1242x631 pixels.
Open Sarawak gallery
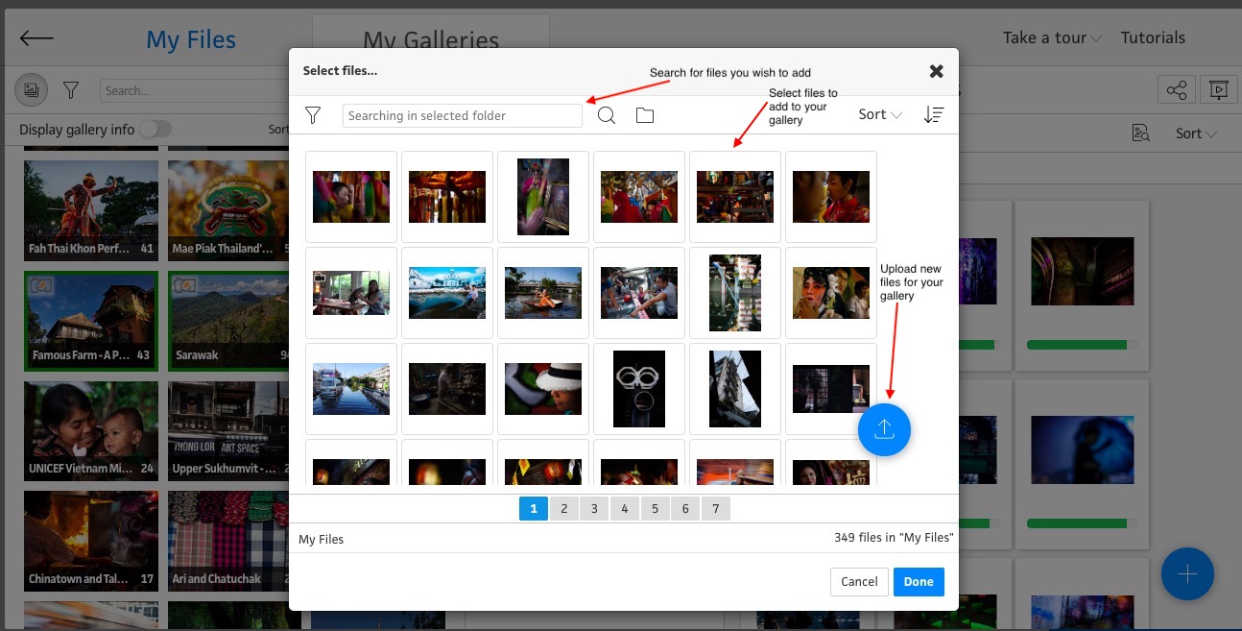[x=230, y=321]
